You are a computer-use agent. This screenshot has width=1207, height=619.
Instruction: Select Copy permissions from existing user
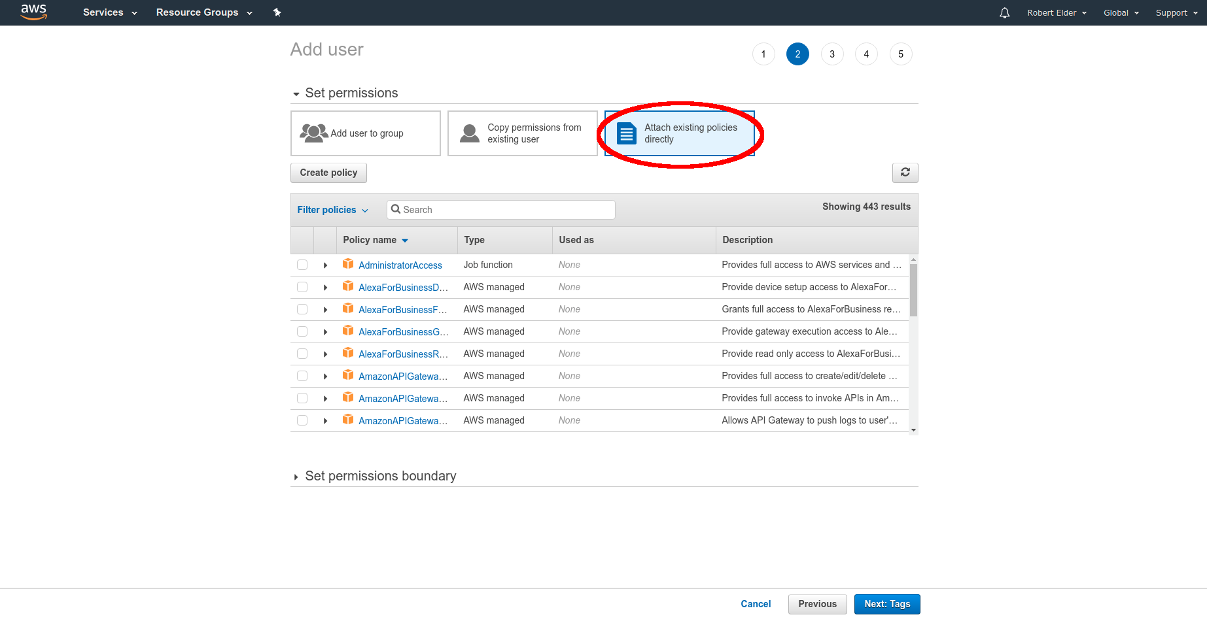pyautogui.click(x=523, y=133)
